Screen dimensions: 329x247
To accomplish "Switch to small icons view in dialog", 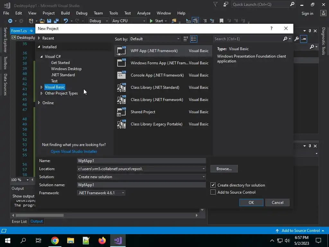I will (186, 39).
